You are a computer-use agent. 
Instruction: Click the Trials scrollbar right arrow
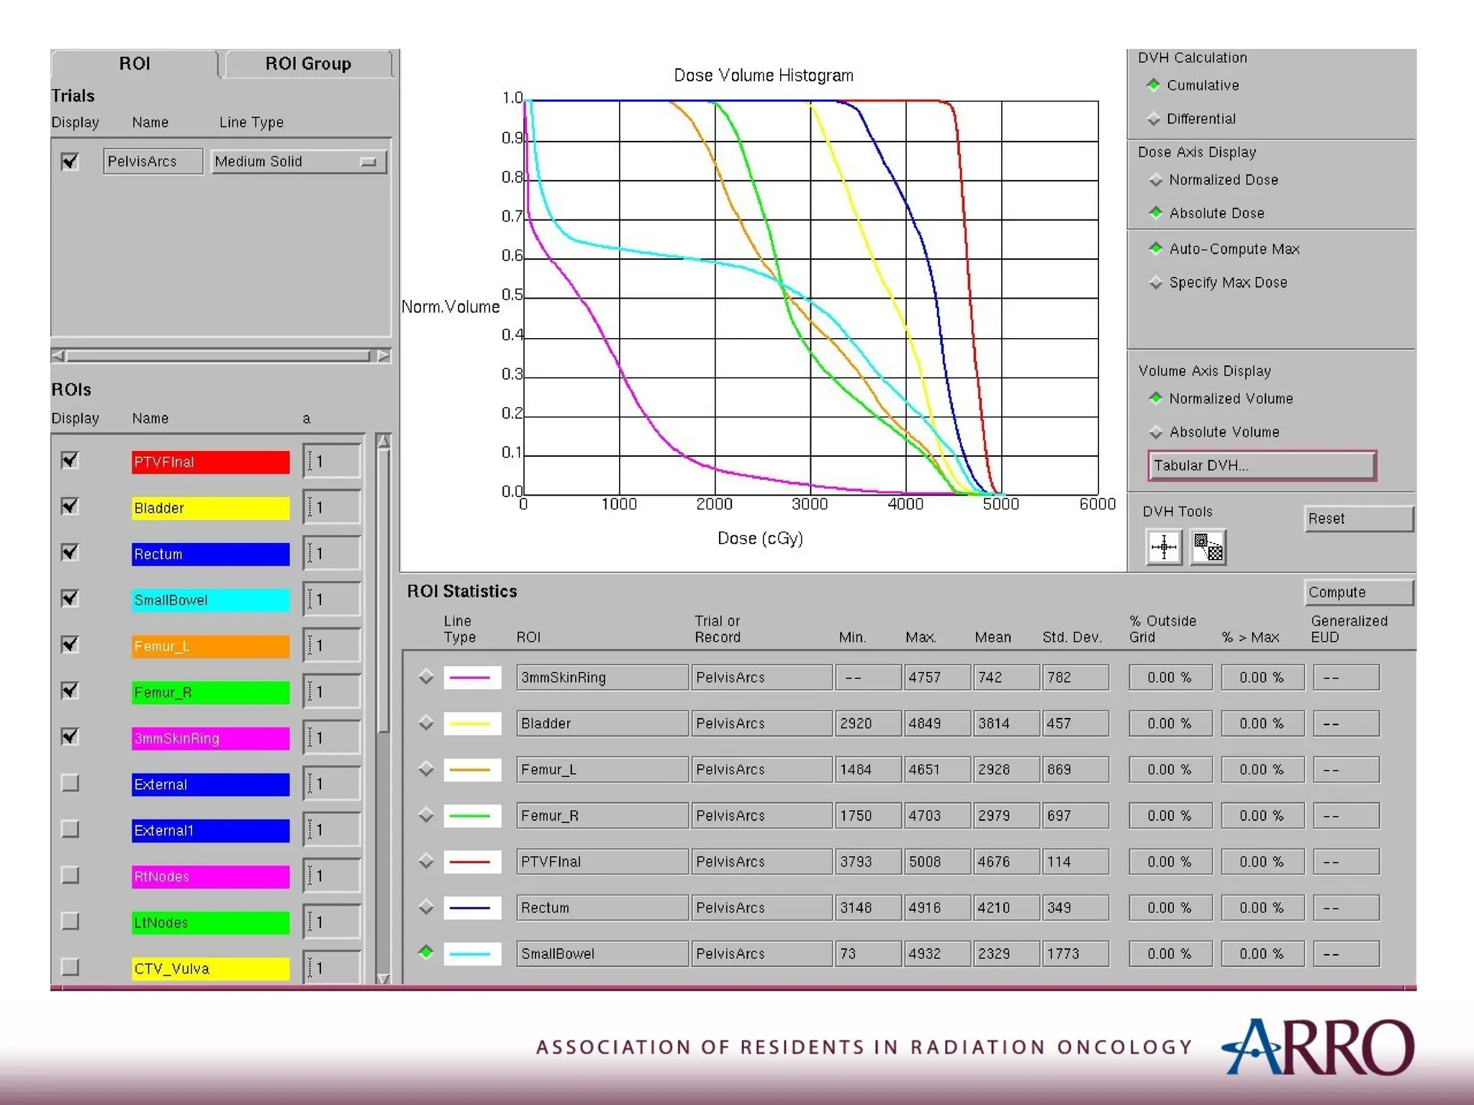coord(384,355)
